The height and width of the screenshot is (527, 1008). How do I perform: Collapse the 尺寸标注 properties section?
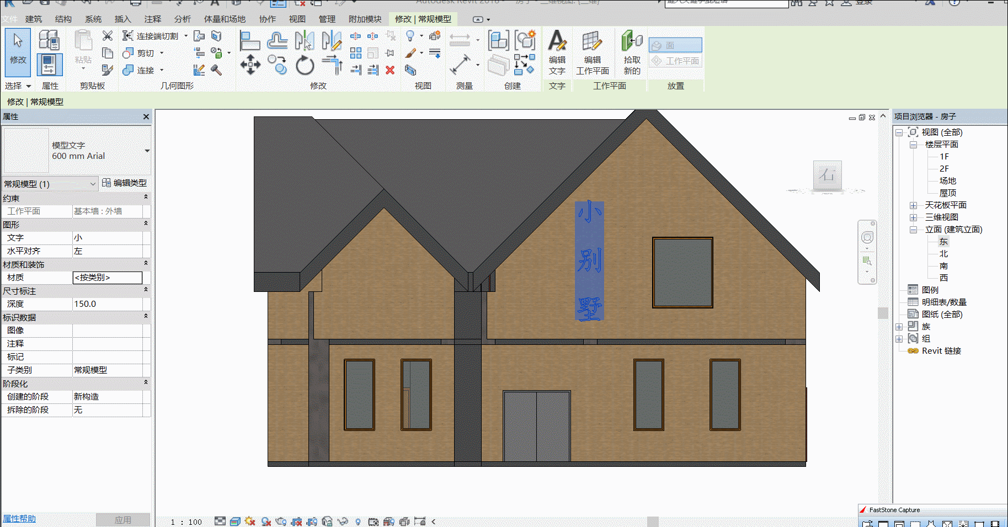[x=146, y=290]
